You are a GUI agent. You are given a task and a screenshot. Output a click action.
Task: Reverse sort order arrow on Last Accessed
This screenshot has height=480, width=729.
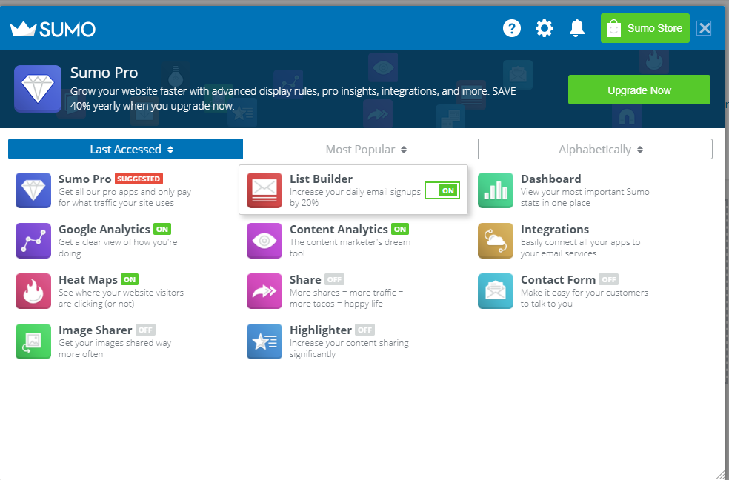[170, 149]
